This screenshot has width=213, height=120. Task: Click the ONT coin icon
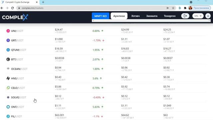[8, 107]
